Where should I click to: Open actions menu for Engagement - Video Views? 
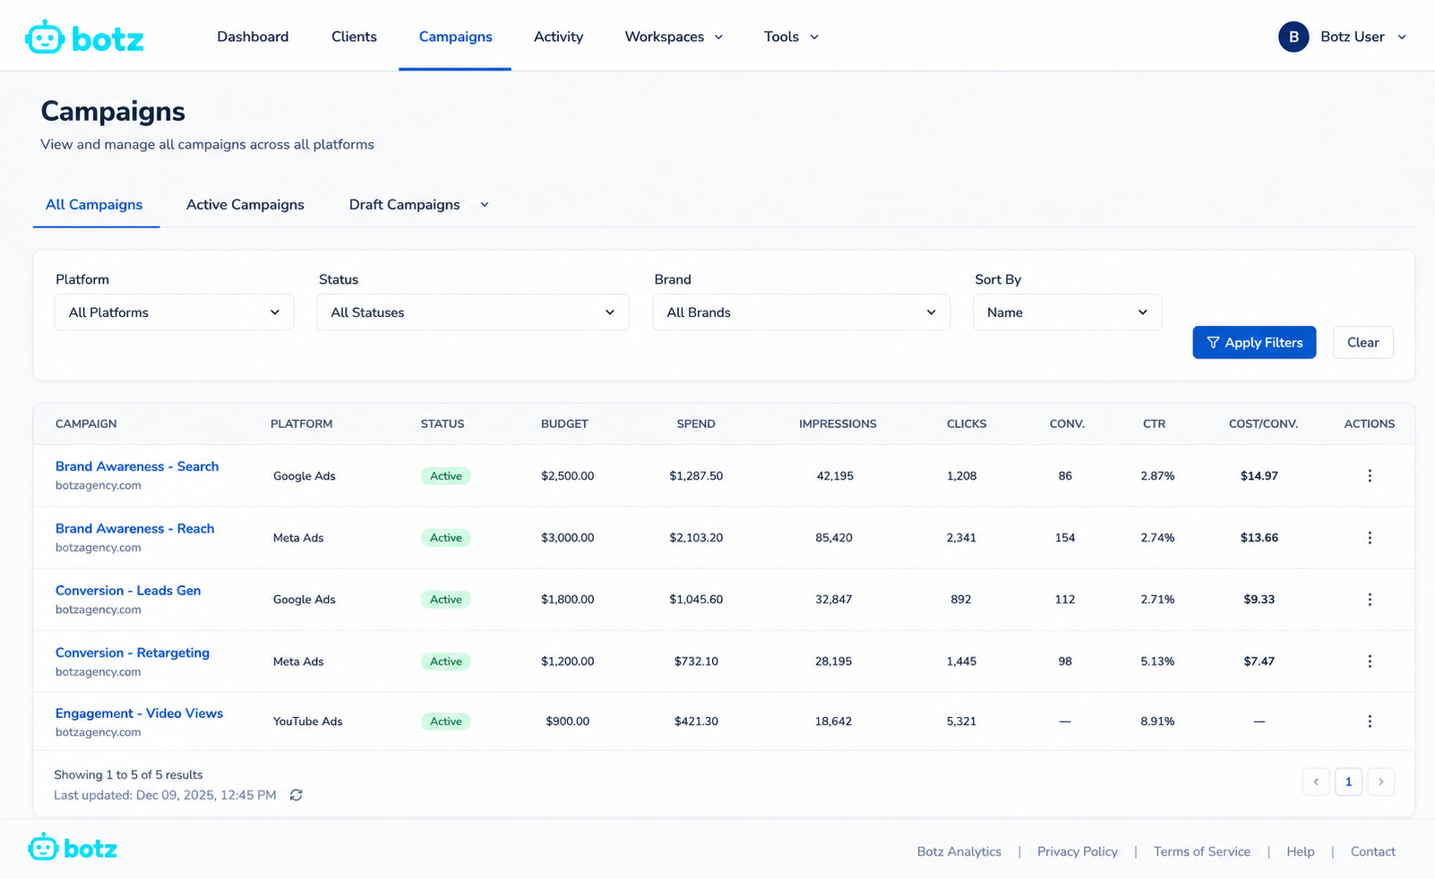click(1370, 721)
